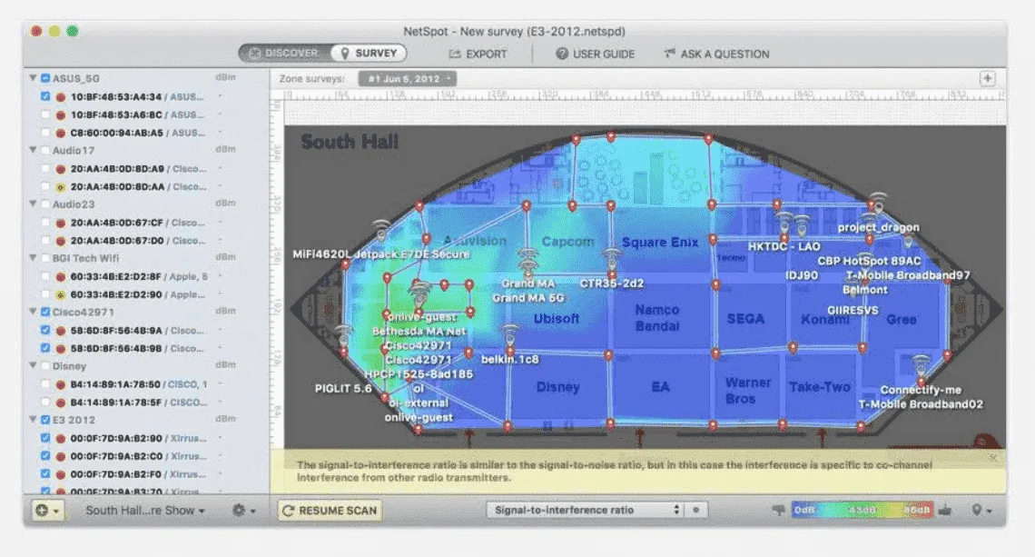Uncheck 10:BF:48:53:A4:34 access point
Screen dimensions: 1035x557
[44, 96]
